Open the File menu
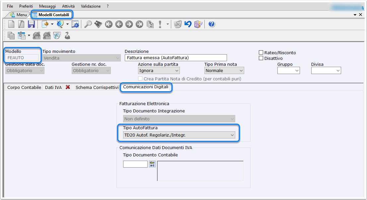Viewport: 367px width, 200px height. (10, 6)
